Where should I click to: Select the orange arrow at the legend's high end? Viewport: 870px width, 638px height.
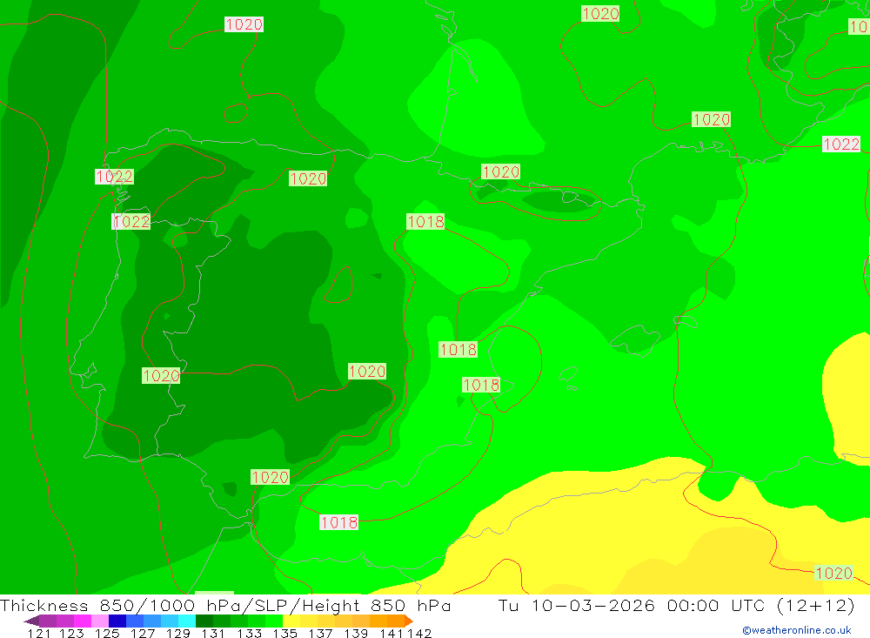point(409,621)
